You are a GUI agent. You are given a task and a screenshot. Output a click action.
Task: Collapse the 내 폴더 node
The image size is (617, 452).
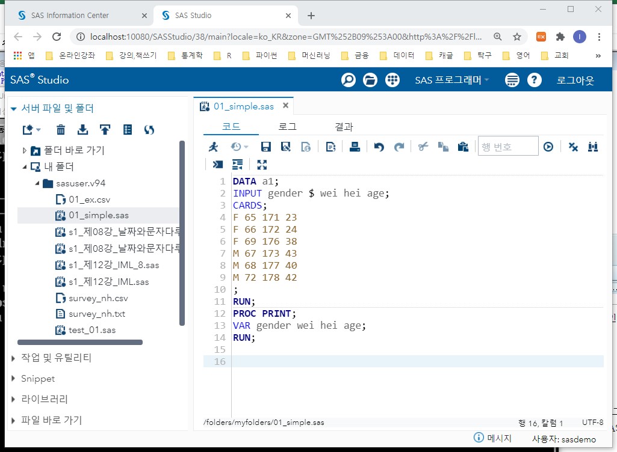pyautogui.click(x=25, y=166)
